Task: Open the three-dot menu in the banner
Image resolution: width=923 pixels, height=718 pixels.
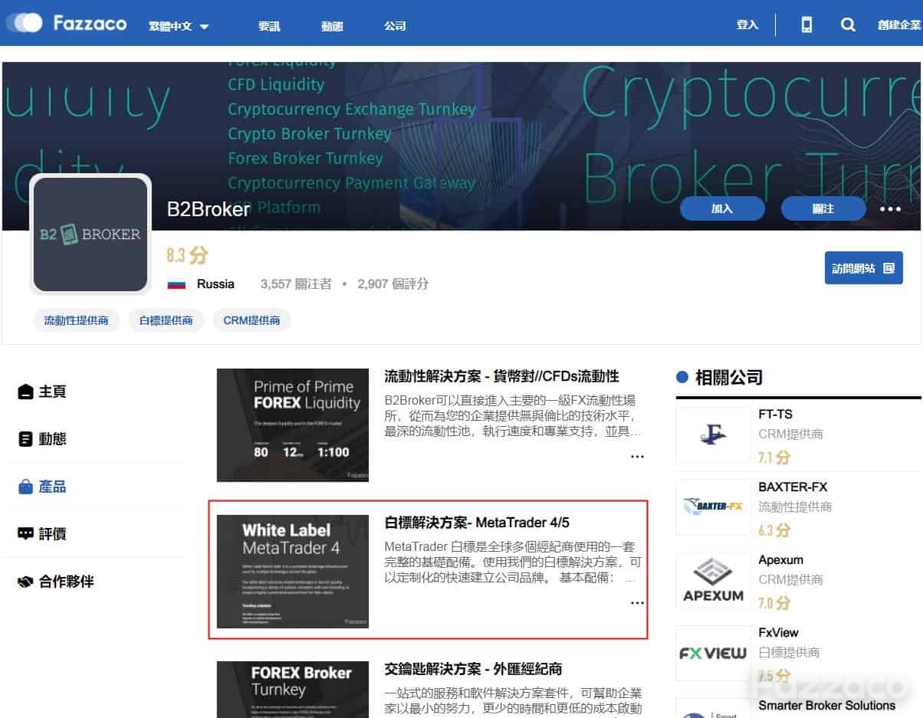Action: tap(890, 208)
